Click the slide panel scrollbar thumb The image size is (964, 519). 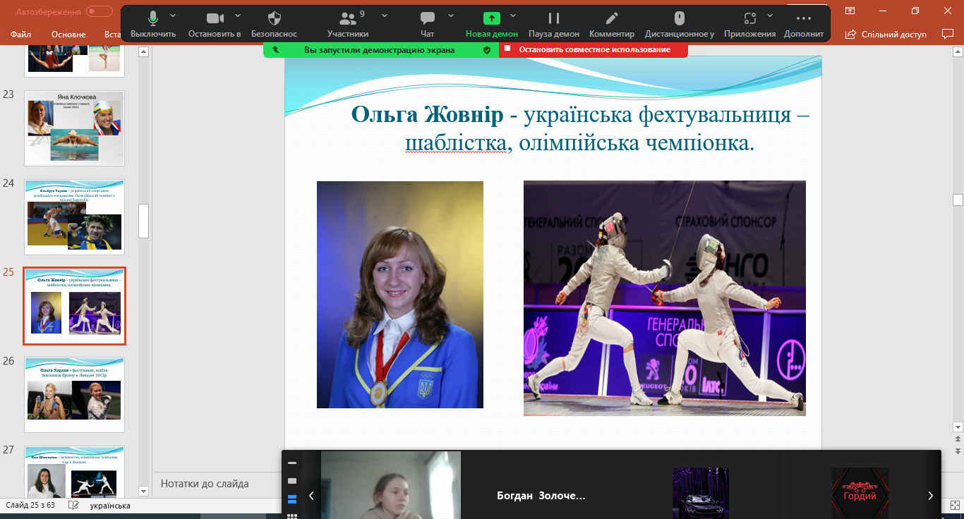144,221
